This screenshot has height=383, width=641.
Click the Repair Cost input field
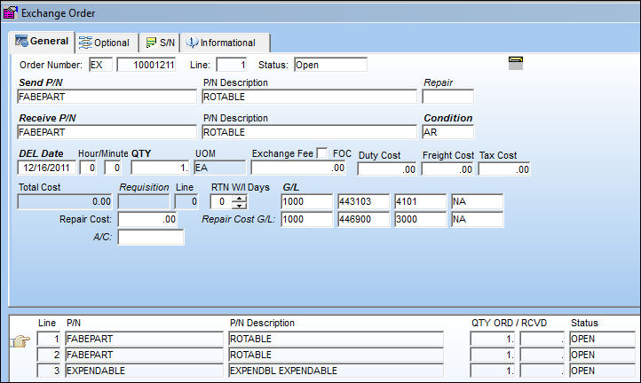[x=147, y=219]
